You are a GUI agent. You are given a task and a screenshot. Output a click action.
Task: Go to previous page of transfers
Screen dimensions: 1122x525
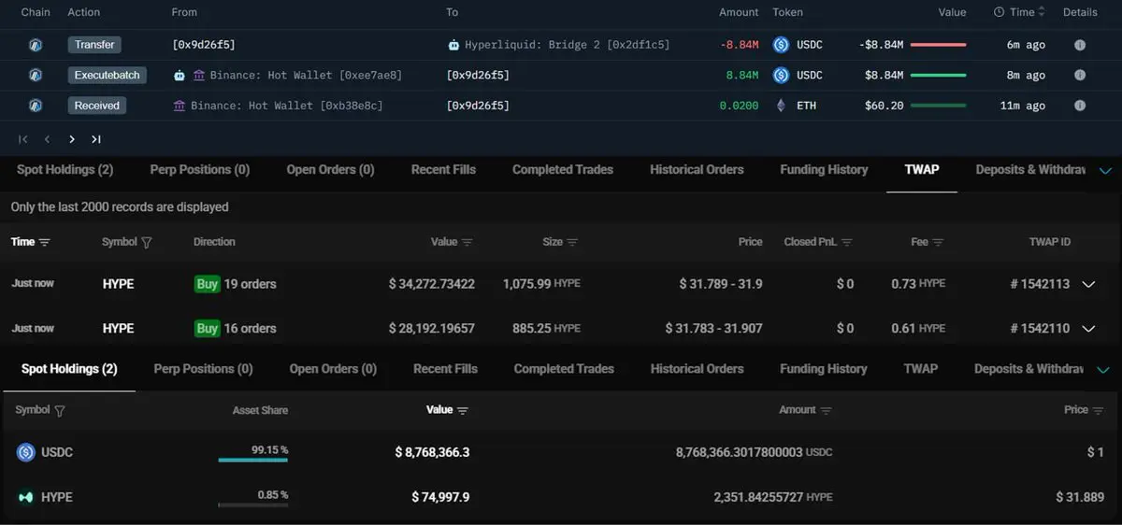pos(47,139)
